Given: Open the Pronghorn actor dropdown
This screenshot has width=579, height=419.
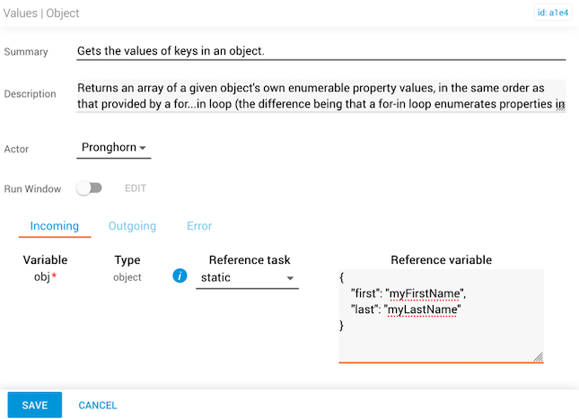Looking at the screenshot, I should tap(113, 147).
